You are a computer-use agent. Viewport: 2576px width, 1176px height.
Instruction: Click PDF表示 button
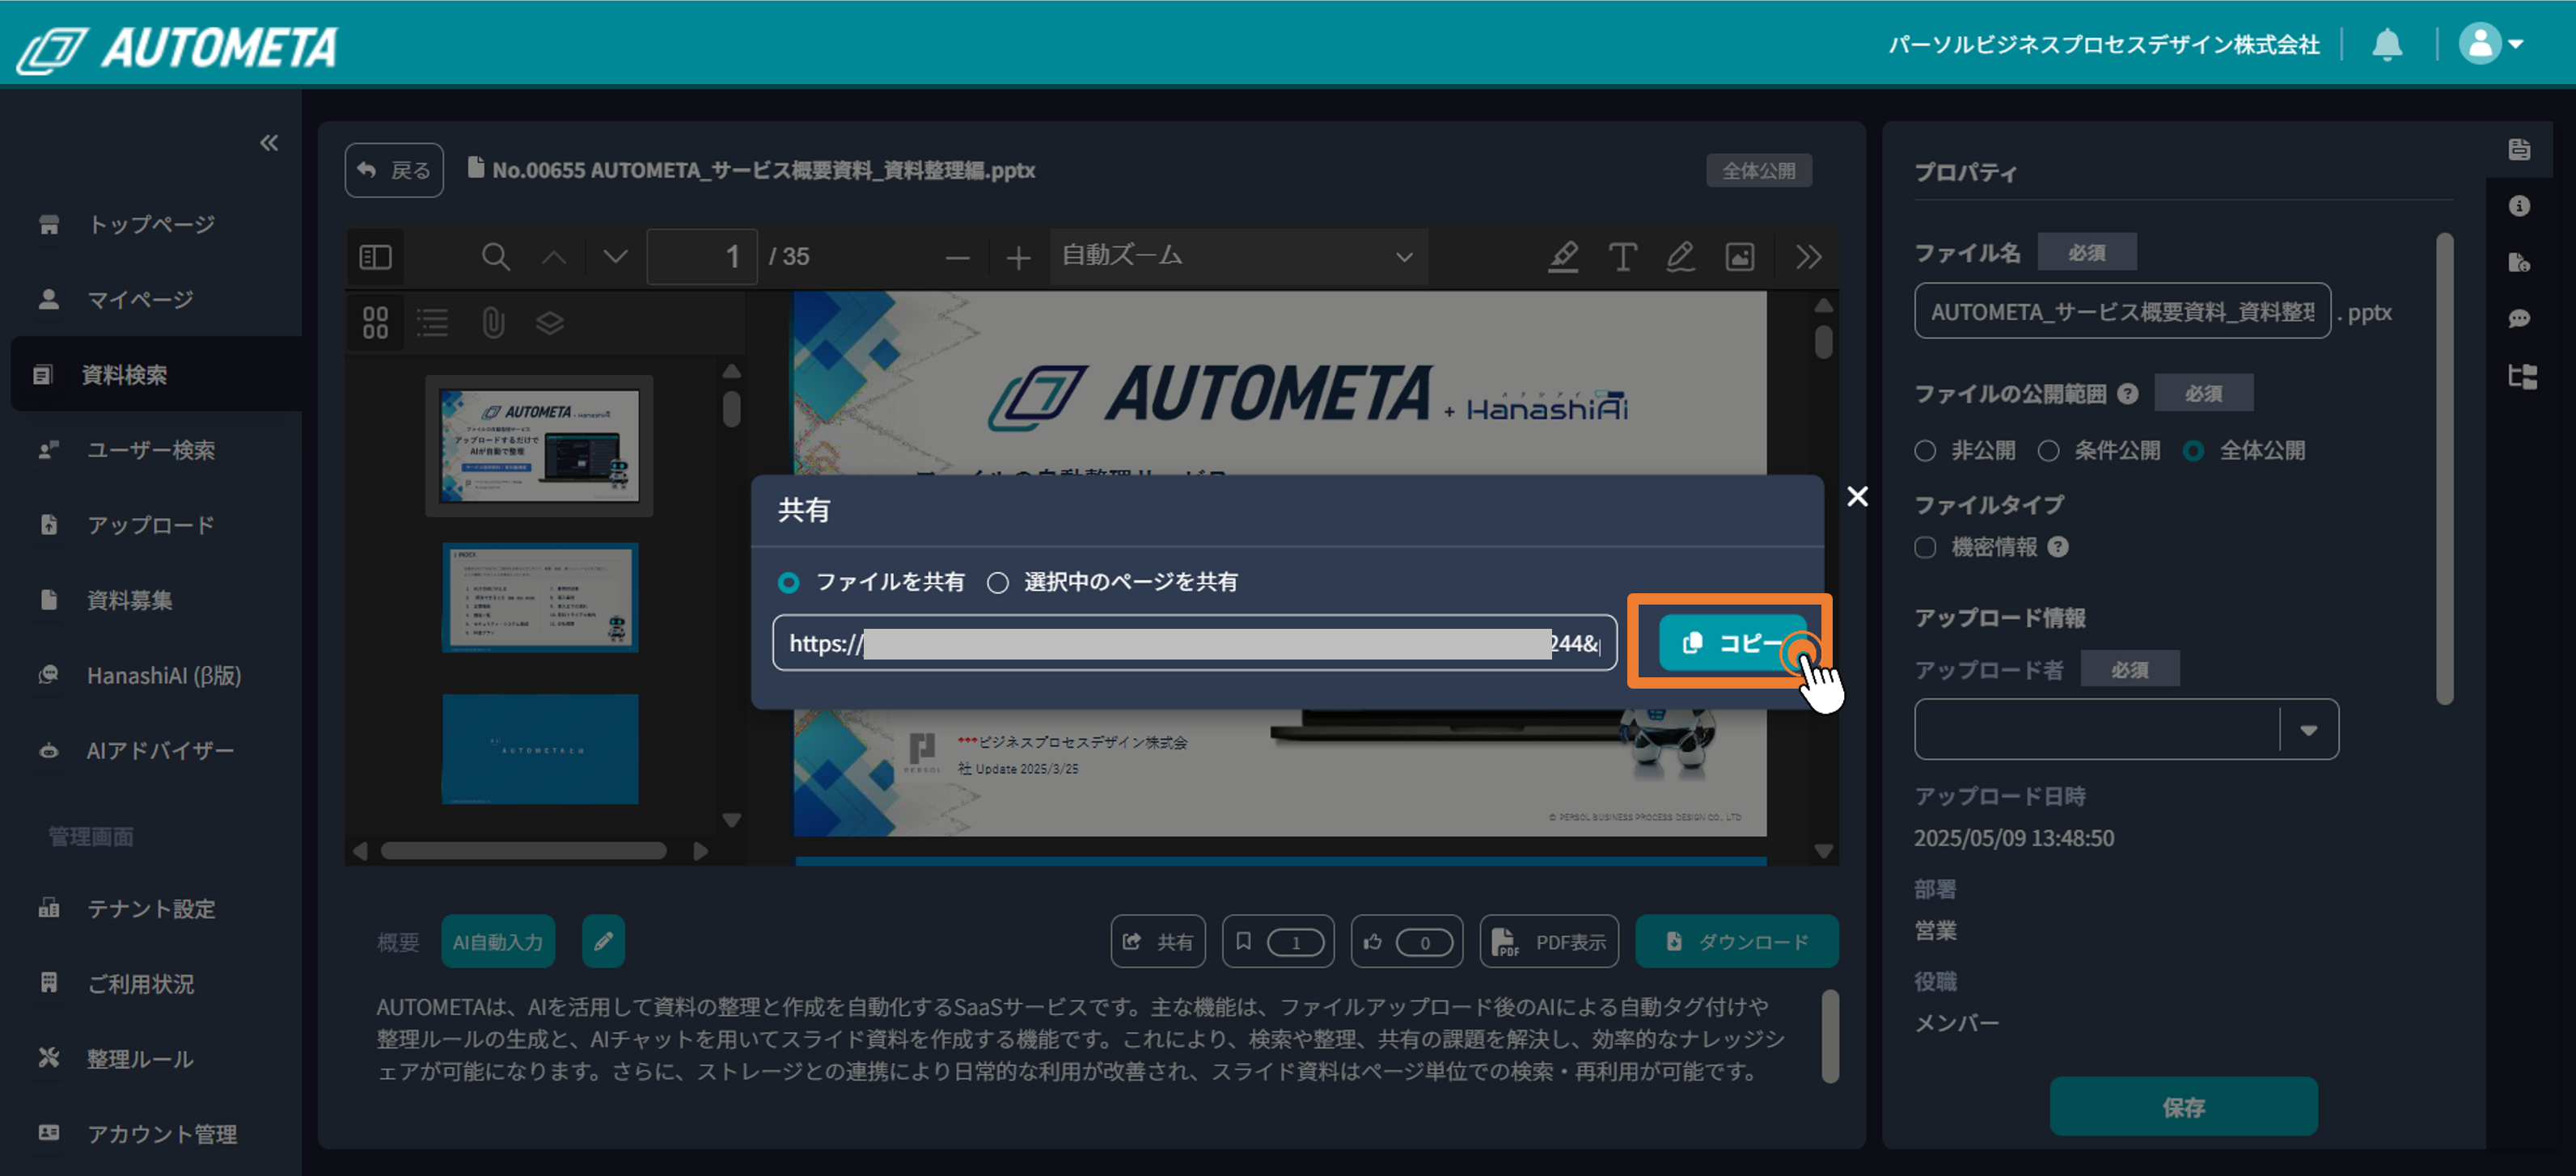1549,941
